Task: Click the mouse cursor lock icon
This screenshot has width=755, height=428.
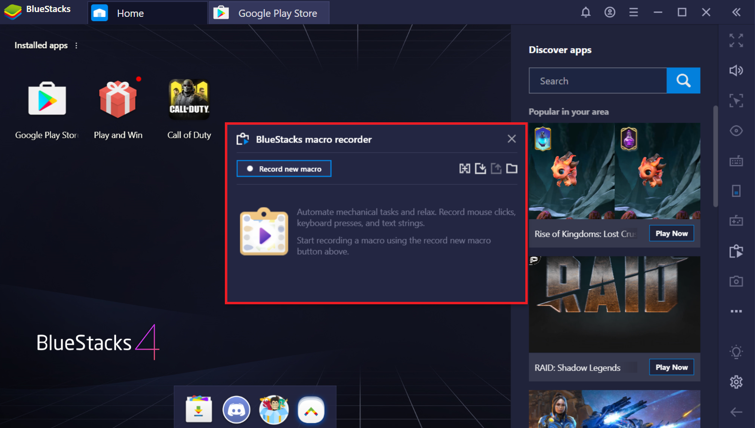Action: point(736,101)
